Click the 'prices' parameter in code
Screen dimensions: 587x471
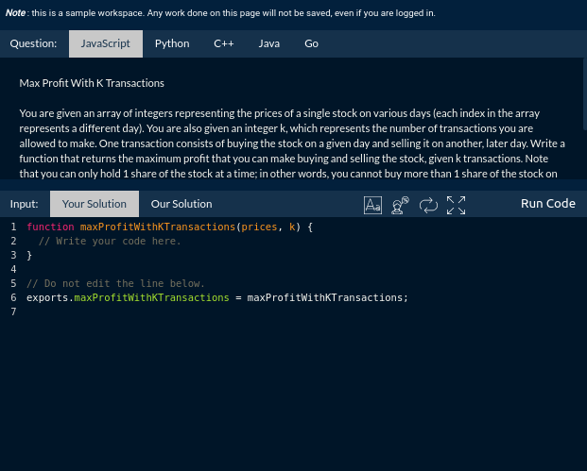tap(259, 227)
